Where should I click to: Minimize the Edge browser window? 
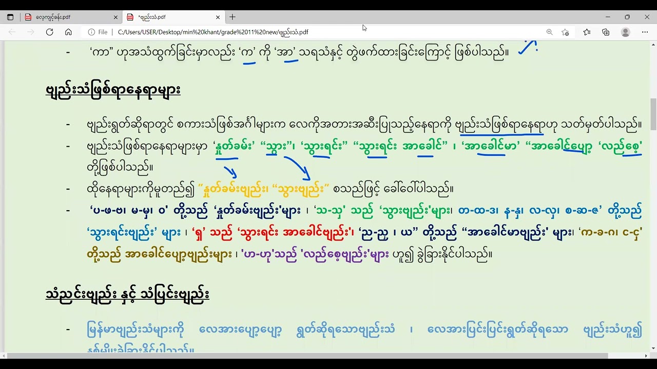click(607, 17)
